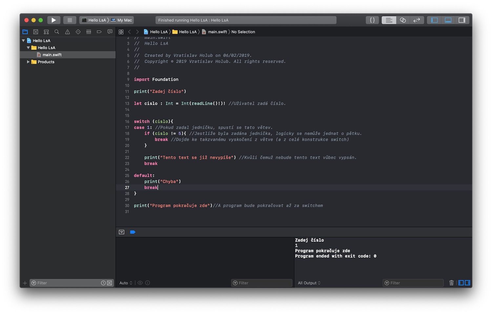Click the activity status 'Finished running Hello LsA'
Image resolution: width=492 pixels, height=314 pixels.
pyautogui.click(x=246, y=20)
